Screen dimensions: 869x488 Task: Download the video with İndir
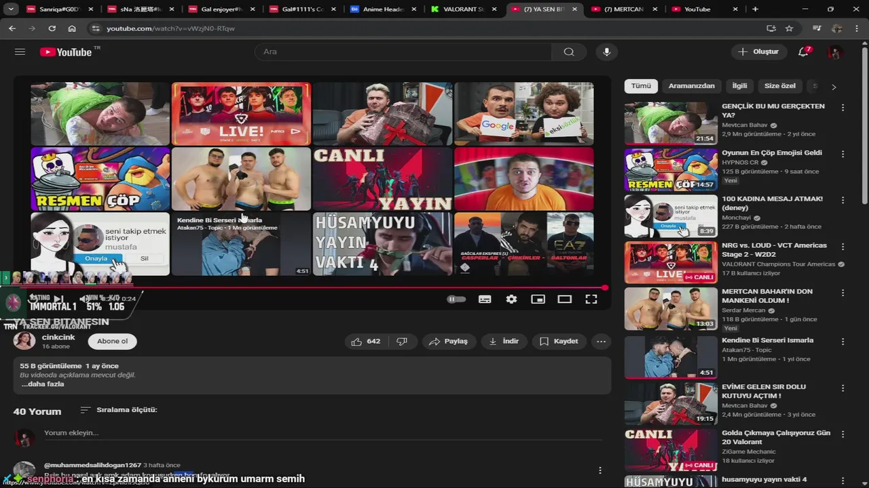[x=504, y=342]
